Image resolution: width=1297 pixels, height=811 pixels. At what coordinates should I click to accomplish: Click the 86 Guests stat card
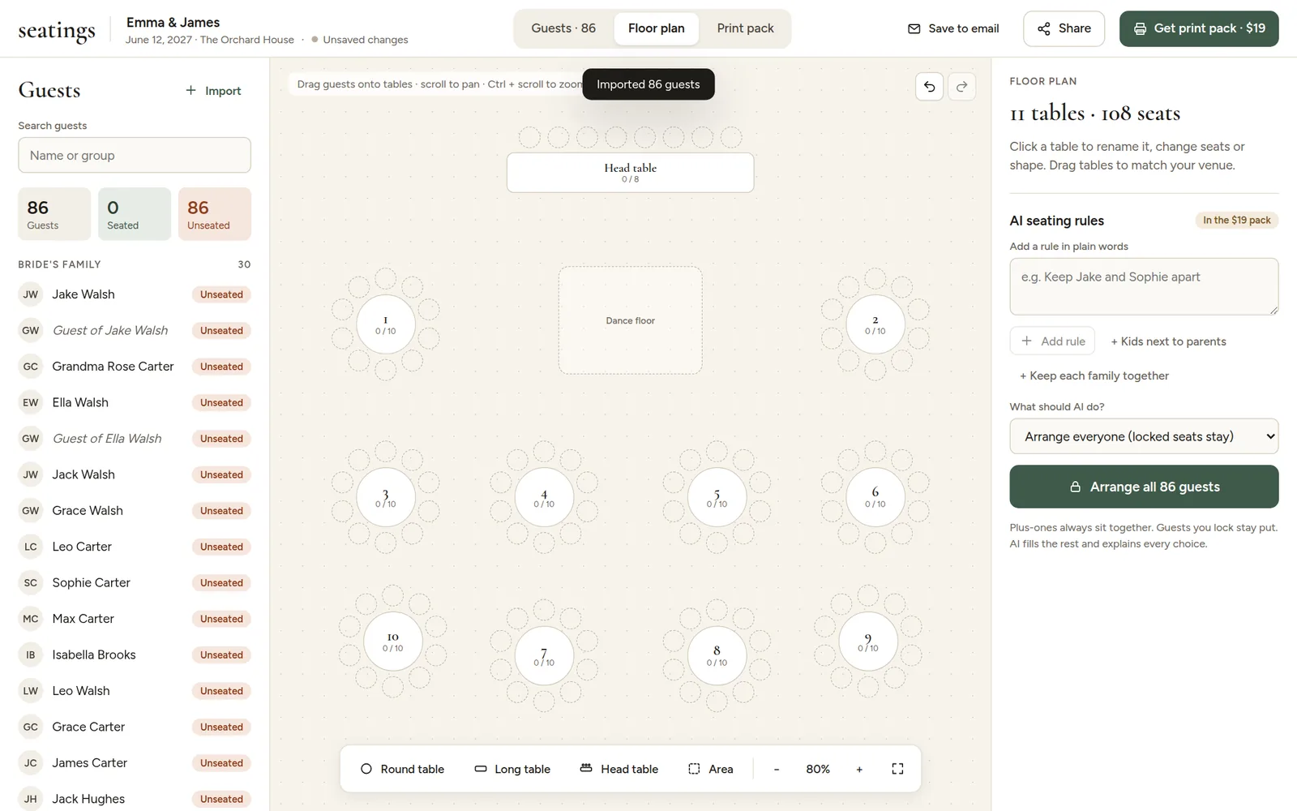[x=54, y=214]
